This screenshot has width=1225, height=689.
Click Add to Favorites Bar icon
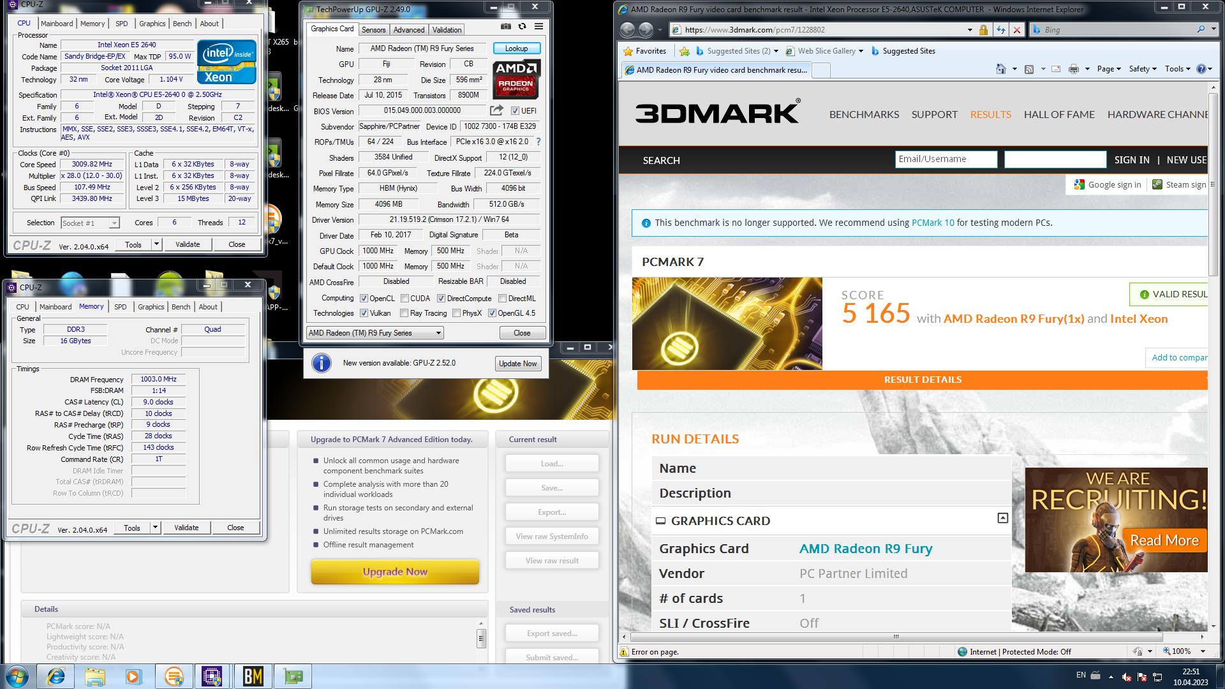pos(685,51)
